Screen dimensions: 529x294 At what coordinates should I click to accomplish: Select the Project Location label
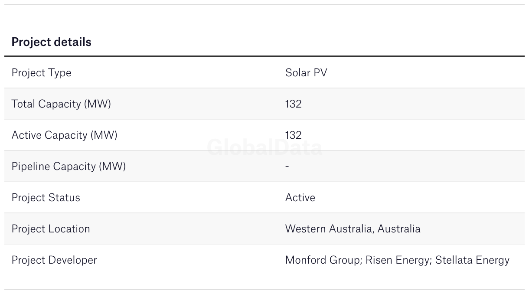point(51,229)
